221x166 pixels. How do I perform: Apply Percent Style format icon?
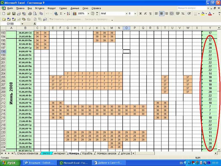[x=183, y=14]
